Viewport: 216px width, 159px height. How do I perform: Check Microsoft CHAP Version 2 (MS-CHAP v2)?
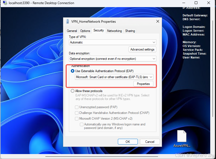tap(77, 119)
